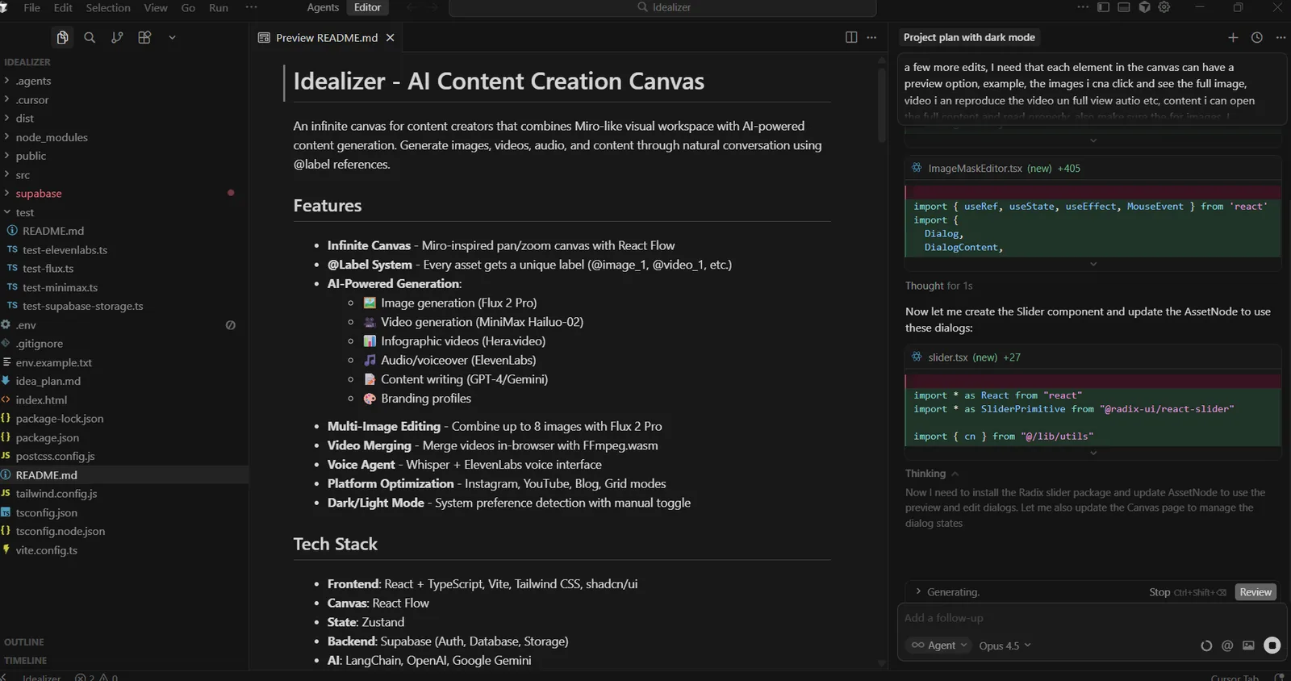1291x681 pixels.
Task: Add context with the @ mention icon
Action: click(1227, 645)
